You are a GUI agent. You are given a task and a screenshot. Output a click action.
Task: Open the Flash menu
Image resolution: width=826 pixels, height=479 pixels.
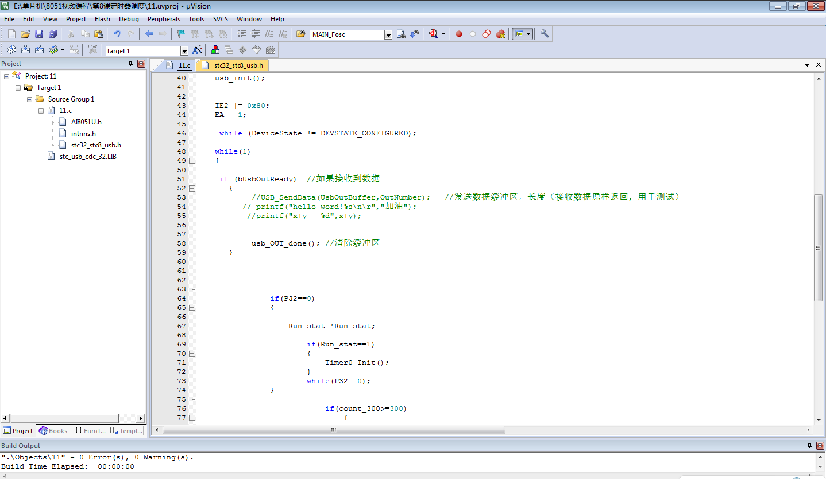(102, 19)
